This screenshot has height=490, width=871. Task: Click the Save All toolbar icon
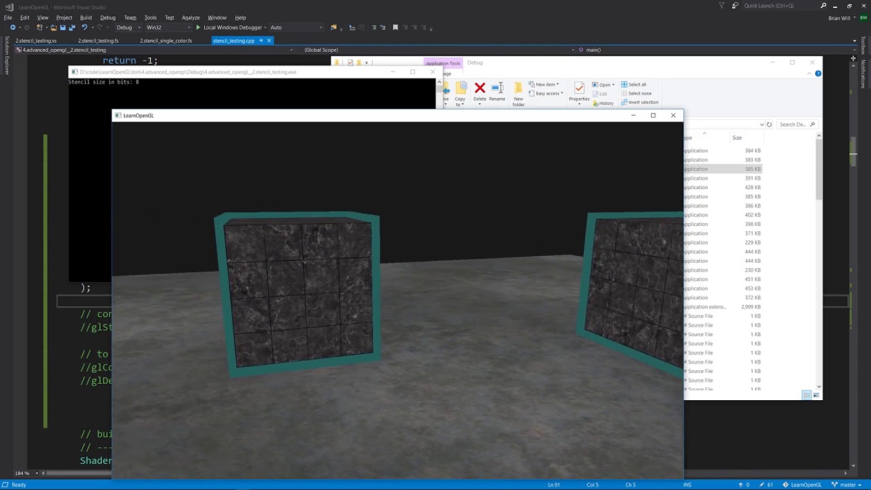coord(71,27)
